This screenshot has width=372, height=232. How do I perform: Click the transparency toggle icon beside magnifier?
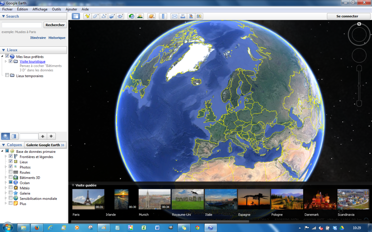coord(14,136)
